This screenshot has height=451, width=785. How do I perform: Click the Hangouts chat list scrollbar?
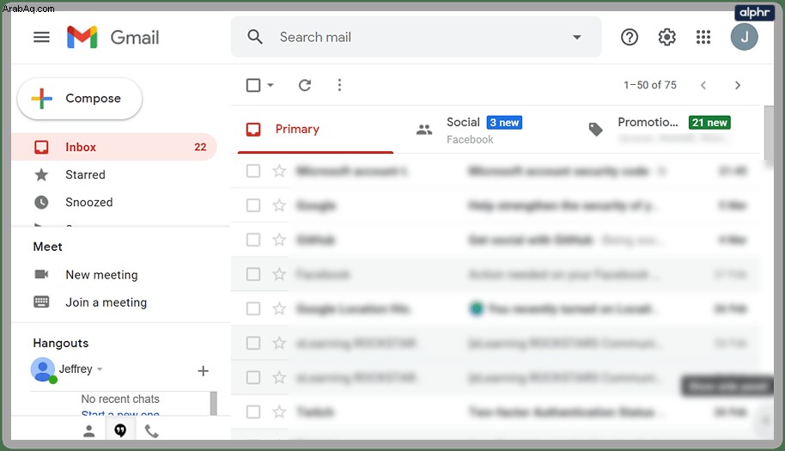[x=214, y=404]
